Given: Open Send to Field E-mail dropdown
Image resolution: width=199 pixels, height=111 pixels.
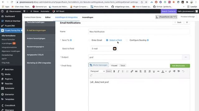Looking at the screenshot, I should 104,49.
